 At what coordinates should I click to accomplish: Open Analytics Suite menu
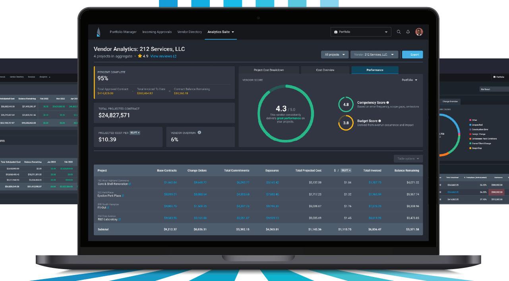[x=221, y=32]
